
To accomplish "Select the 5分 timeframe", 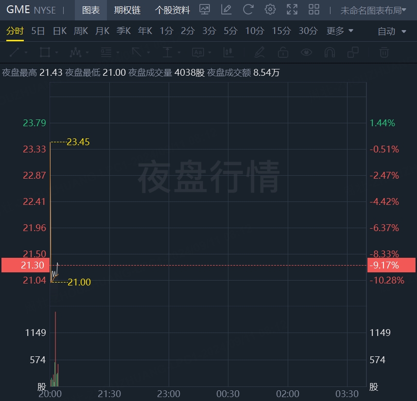I will [230, 31].
